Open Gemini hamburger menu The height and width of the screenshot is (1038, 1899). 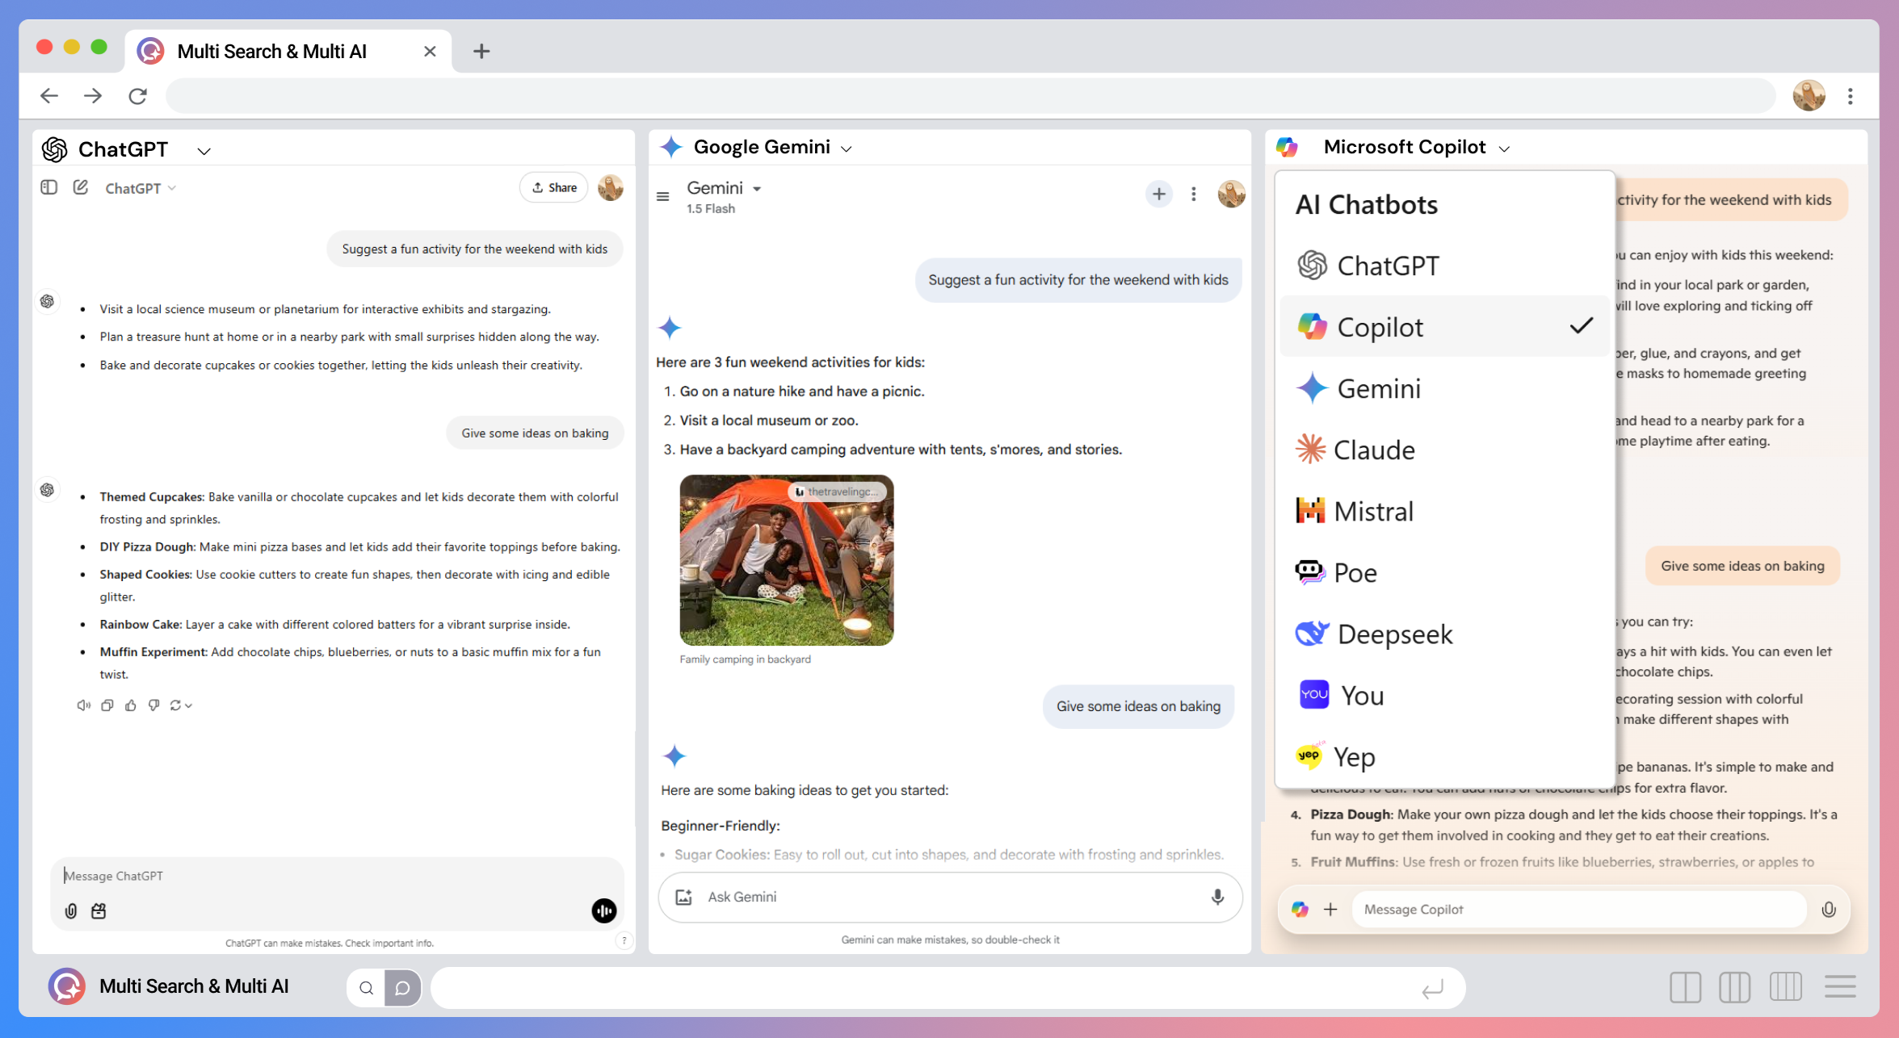[x=662, y=196]
